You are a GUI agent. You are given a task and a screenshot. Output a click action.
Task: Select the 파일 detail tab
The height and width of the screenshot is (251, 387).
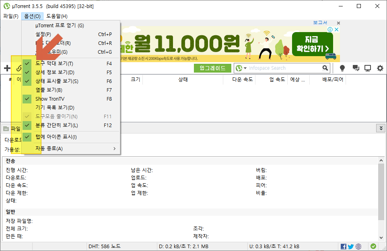pos(12,129)
